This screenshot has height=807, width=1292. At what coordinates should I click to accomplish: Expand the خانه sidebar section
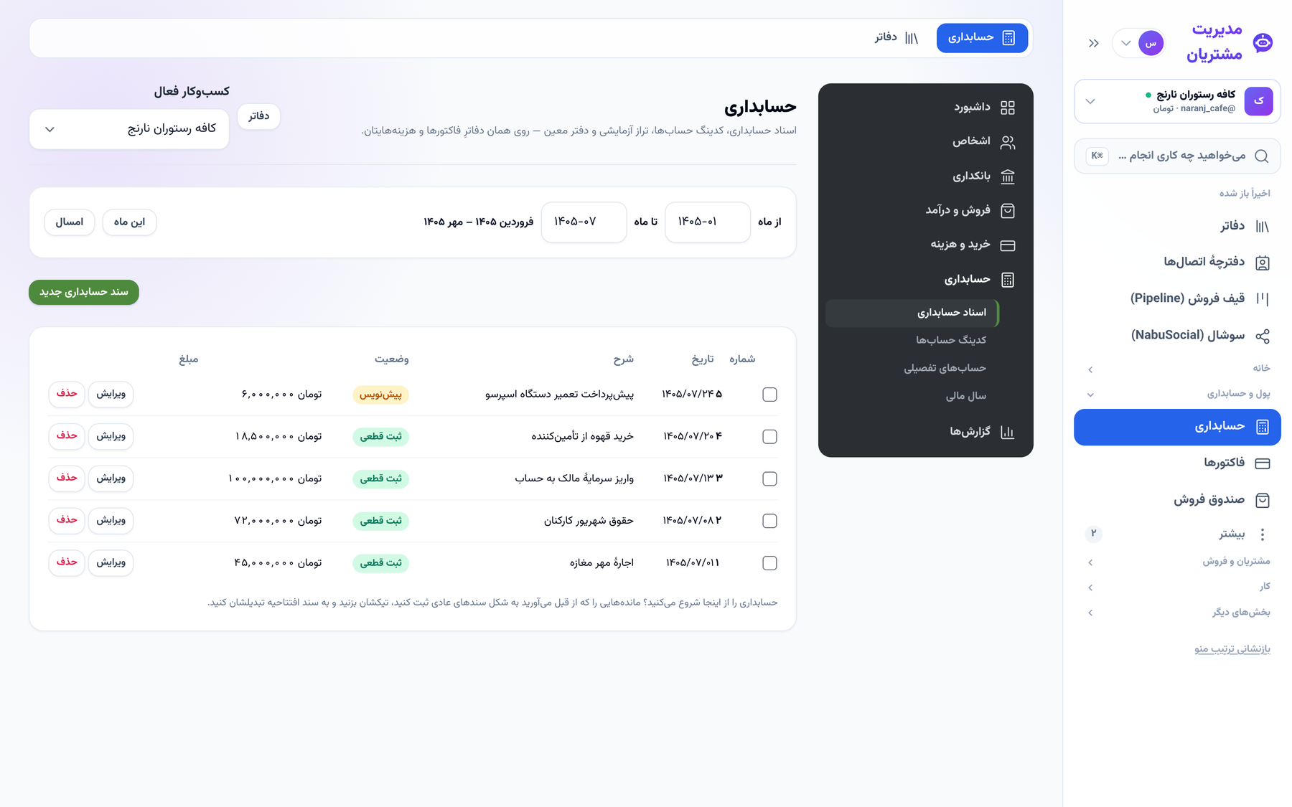tap(1177, 369)
